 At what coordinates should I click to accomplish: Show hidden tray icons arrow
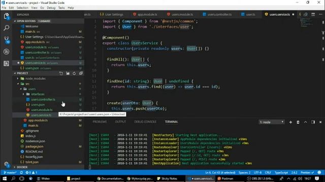pyautogui.click(x=288, y=178)
